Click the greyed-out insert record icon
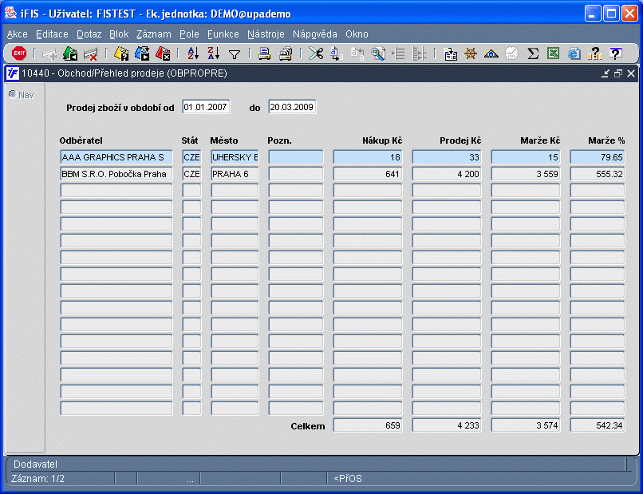Image resolution: width=643 pixels, height=494 pixels. pos(49,53)
